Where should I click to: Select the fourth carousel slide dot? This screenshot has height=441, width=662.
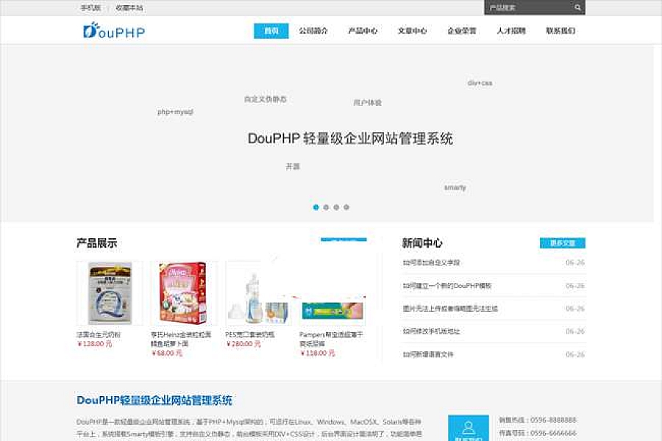point(346,207)
